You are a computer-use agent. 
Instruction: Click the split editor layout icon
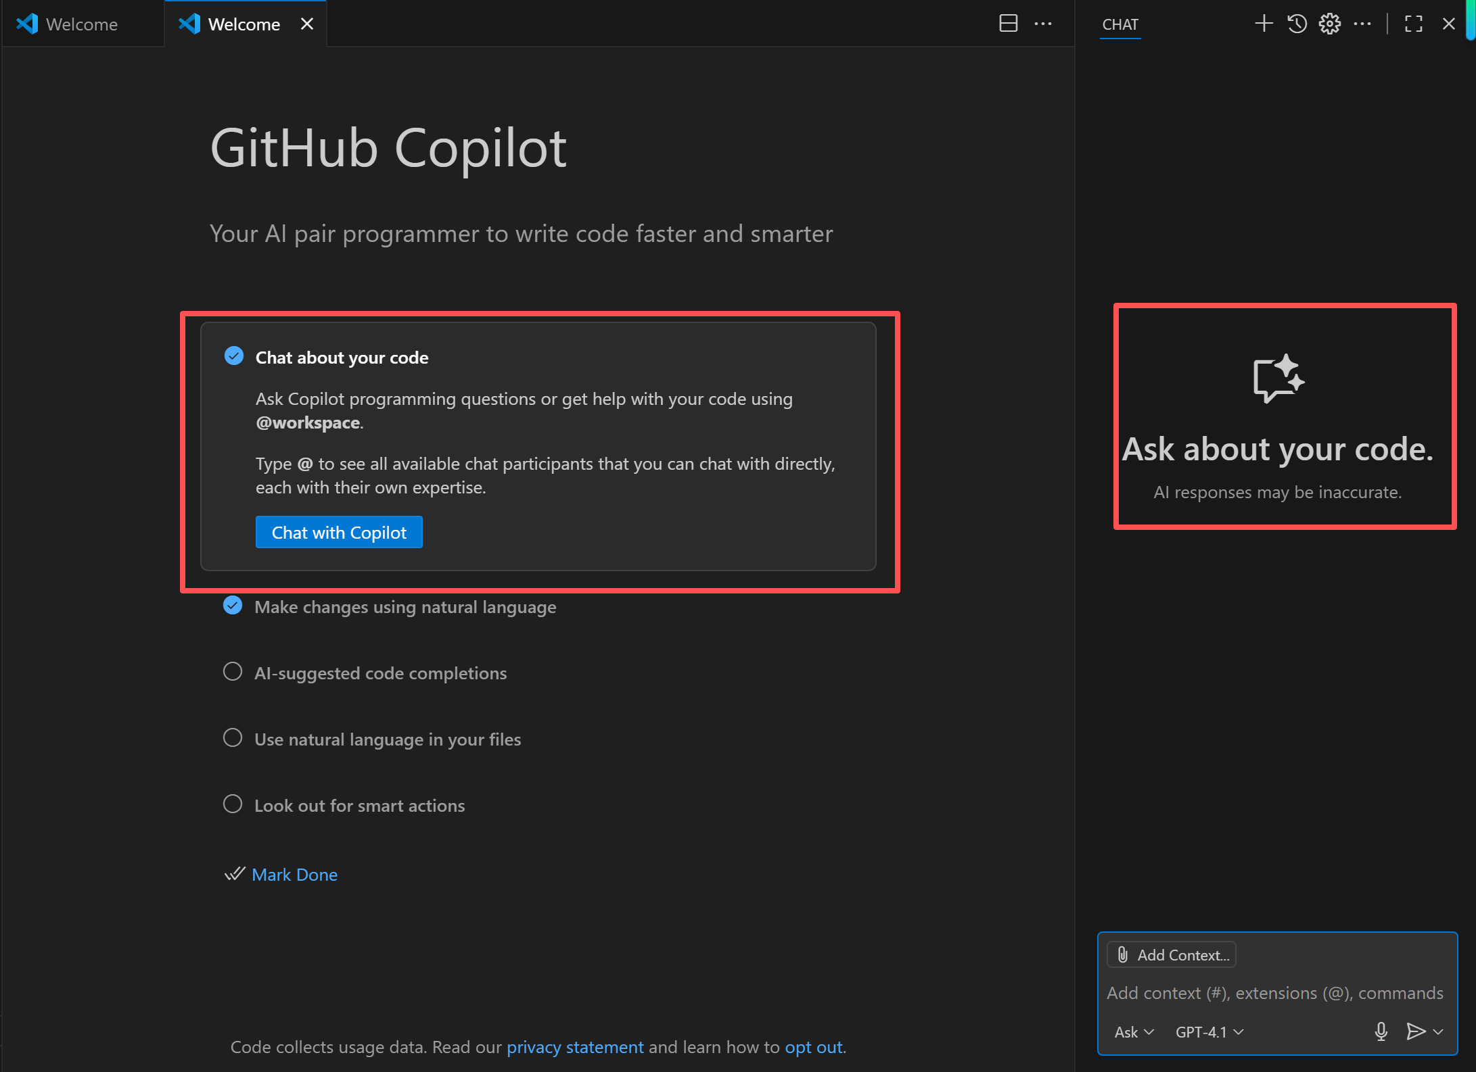tap(1008, 24)
